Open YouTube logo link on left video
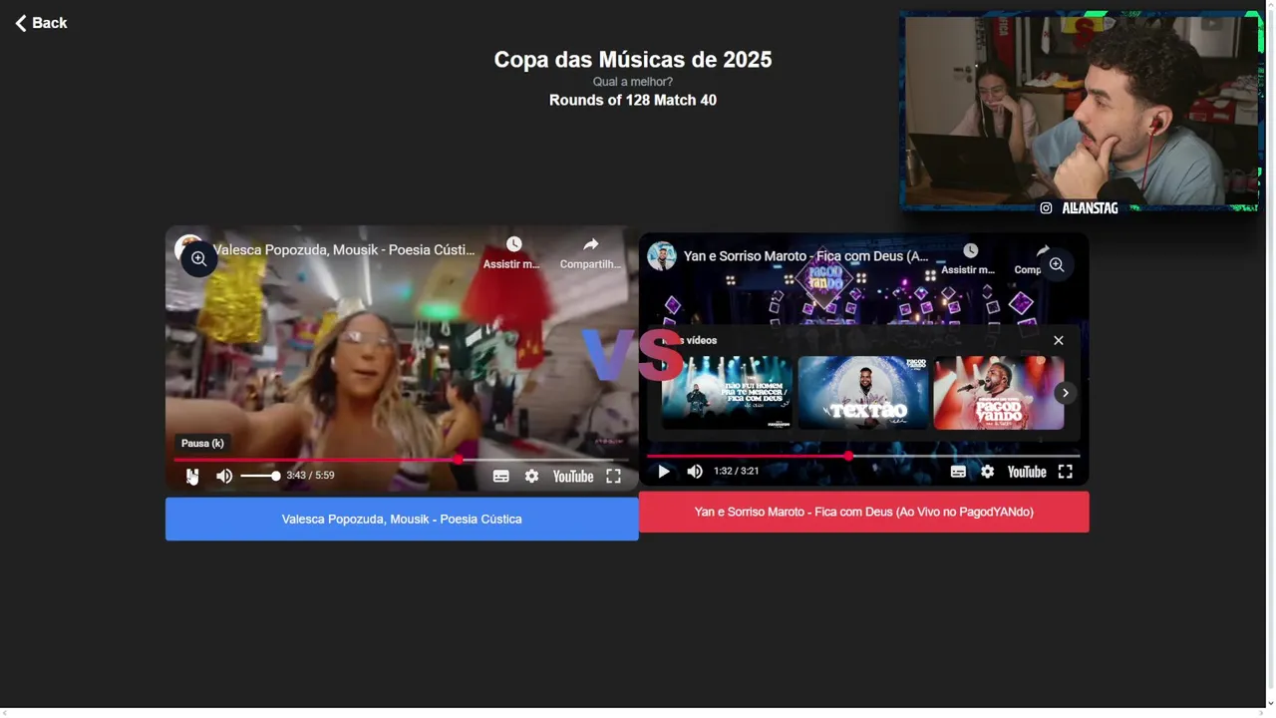Viewport: 1276px width, 718px height. [573, 476]
